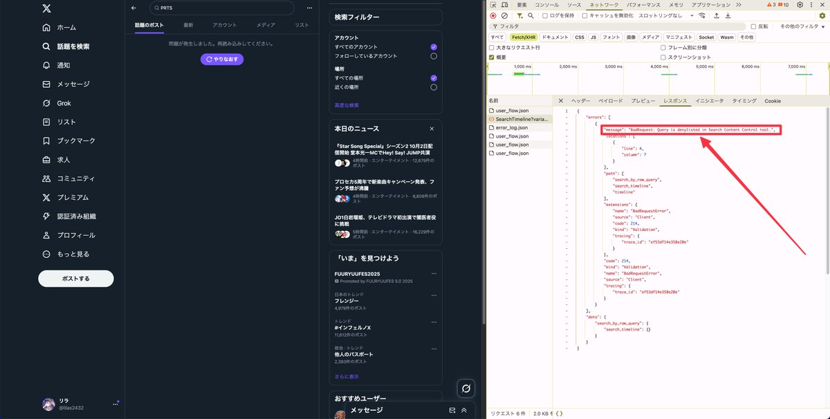Uncheck the 概要 overview checkbox

[492, 57]
